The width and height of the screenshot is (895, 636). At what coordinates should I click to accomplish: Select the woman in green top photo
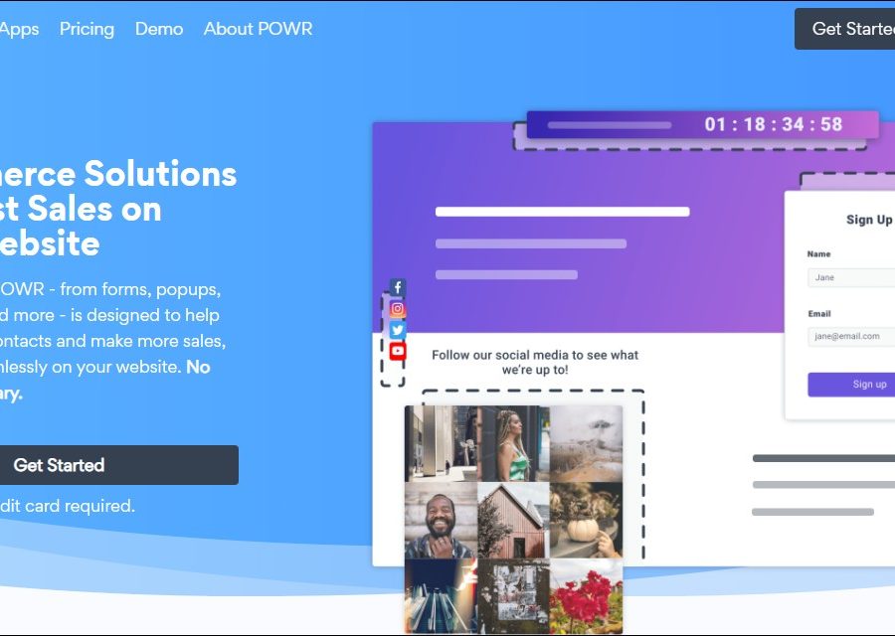click(x=513, y=443)
